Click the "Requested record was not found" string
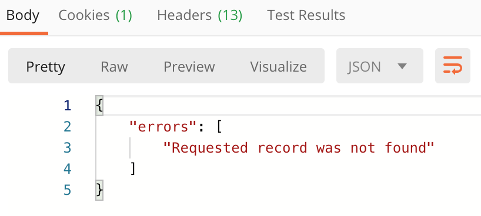481x216 pixels. coord(299,148)
